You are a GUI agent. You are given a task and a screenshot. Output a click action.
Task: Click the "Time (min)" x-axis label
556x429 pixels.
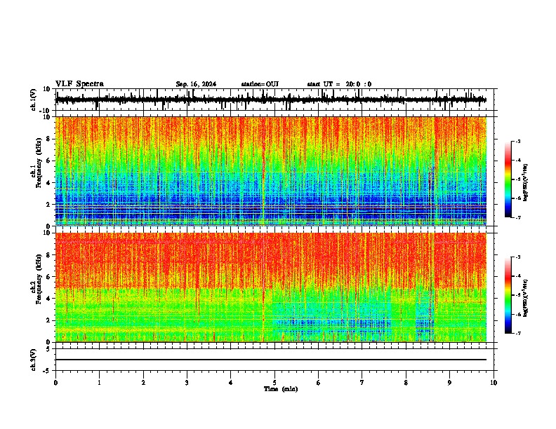(281, 389)
